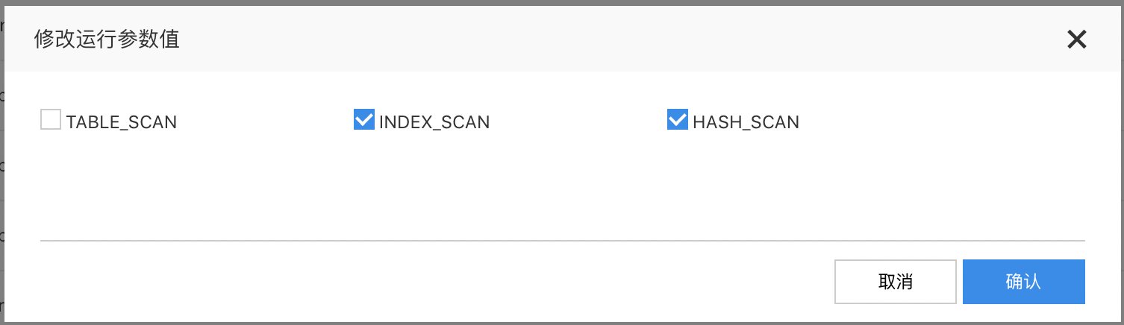Click the dimmed overlay beneath the dialog
The width and height of the screenshot is (1124, 325).
tap(562, 323)
